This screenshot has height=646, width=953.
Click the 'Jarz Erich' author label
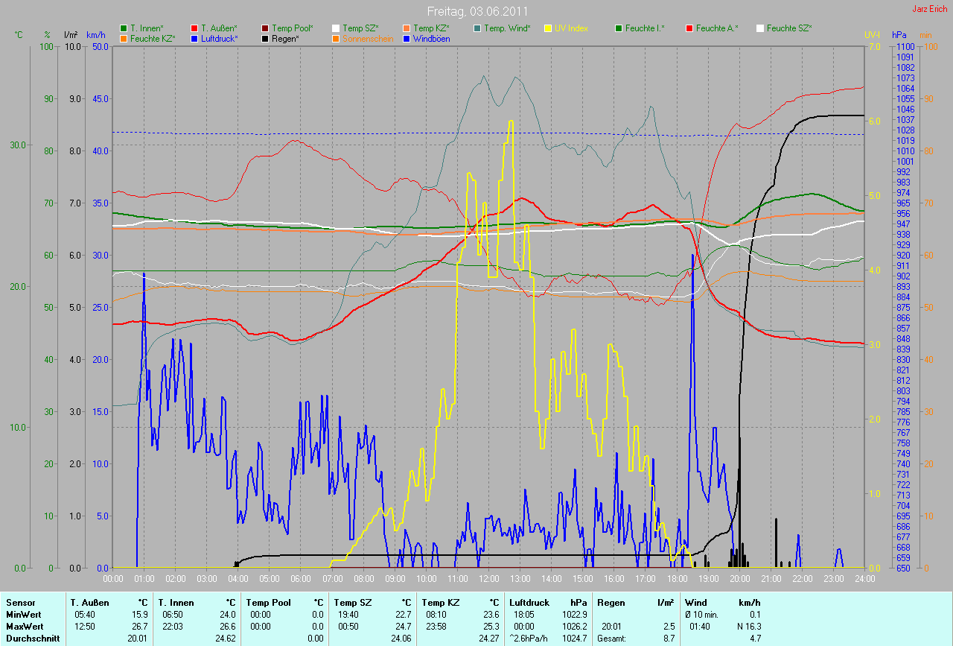[930, 9]
